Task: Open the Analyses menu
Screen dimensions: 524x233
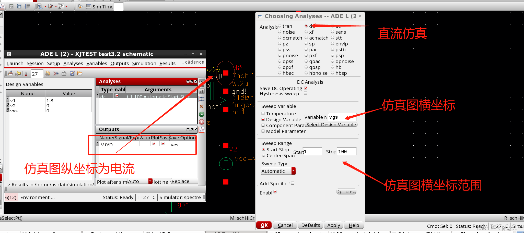Action: tap(73, 63)
